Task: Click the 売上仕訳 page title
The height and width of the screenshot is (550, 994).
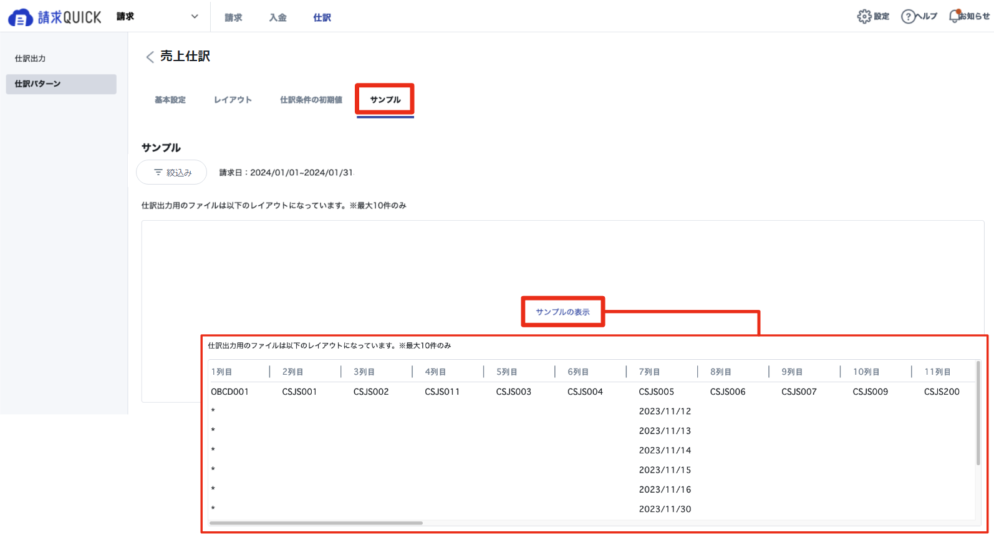Action: 185,56
